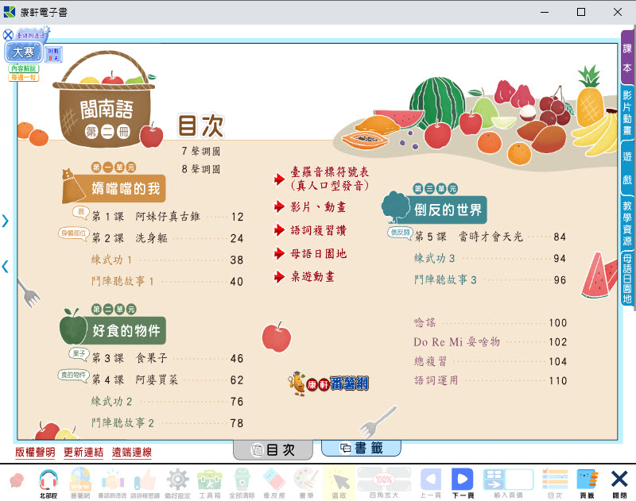Open the 康軒番薯網 logo

click(328, 383)
